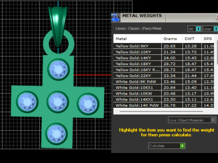Select the center gemstone on the cross
The image size is (218, 163).
tap(58, 102)
